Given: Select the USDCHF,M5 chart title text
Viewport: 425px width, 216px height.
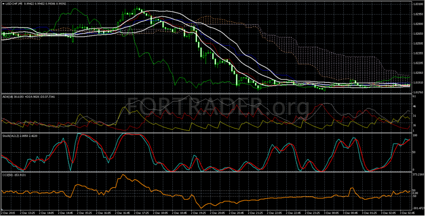Looking at the screenshot, I should point(14,4).
